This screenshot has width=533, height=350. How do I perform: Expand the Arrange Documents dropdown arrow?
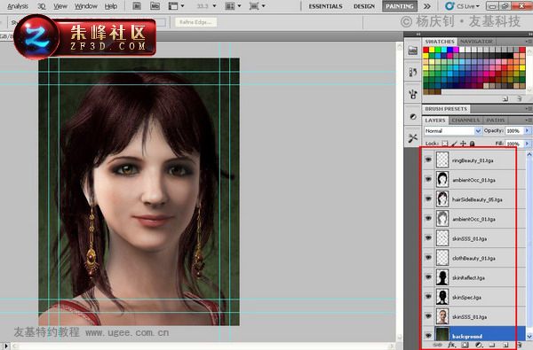[x=239, y=6]
